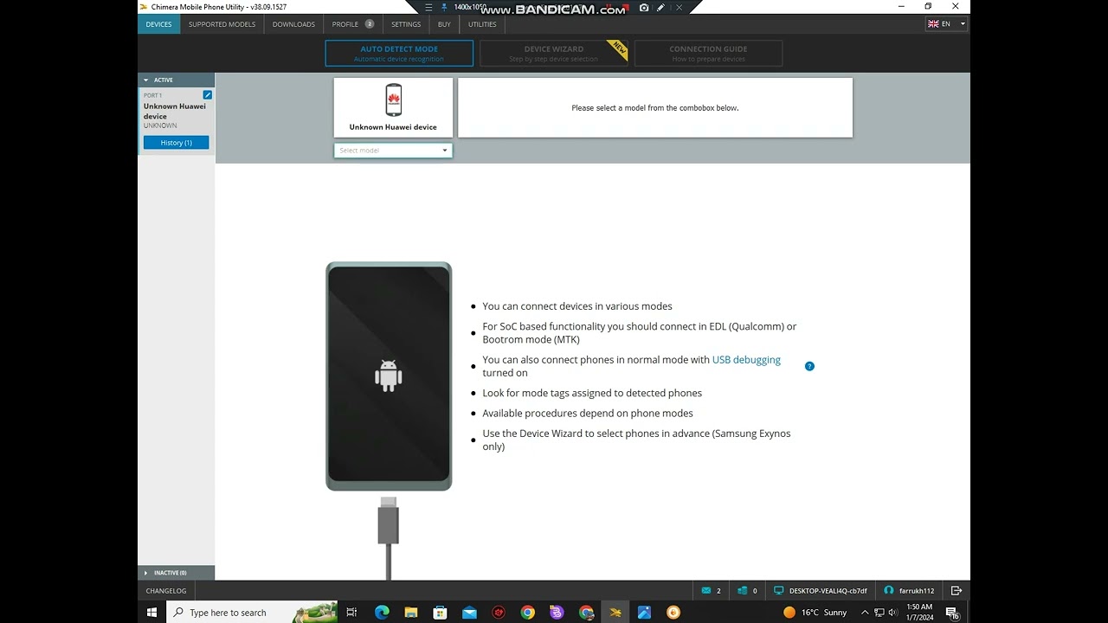This screenshot has width=1108, height=623.
Task: Collapse the ACTIVE devices section
Action: coord(177,80)
